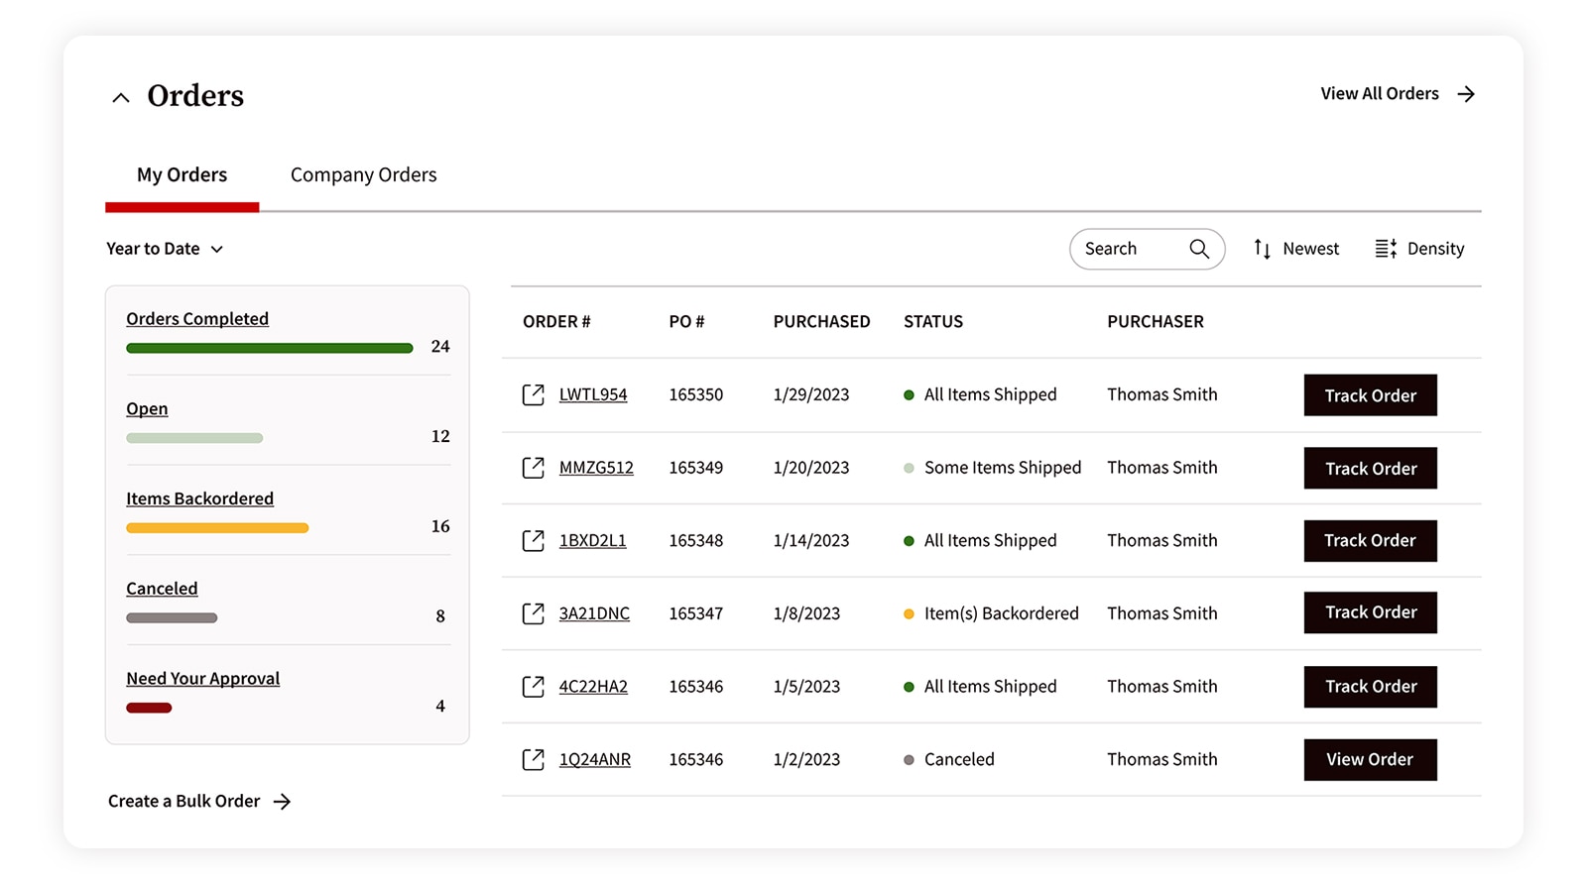The image size is (1587, 884).
Task: Switch to the Company Orders tab
Action: point(363,175)
